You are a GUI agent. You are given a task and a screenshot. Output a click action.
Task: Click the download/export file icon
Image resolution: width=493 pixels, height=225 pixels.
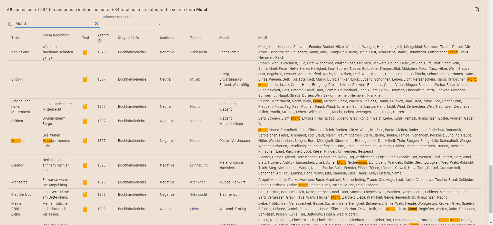tap(477, 10)
